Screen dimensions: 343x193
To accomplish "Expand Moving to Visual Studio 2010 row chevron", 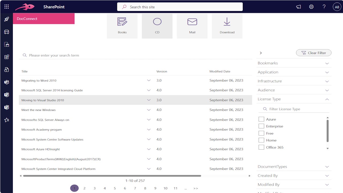I will pyautogui.click(x=149, y=100).
